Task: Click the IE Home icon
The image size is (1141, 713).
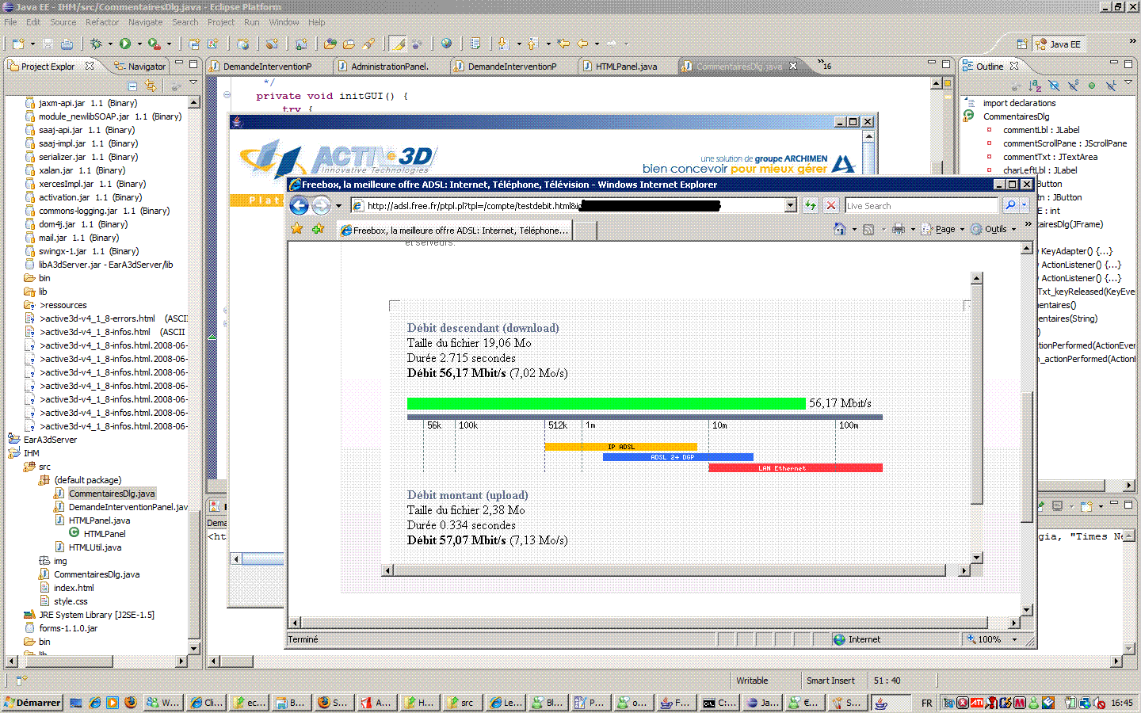Action: (839, 229)
